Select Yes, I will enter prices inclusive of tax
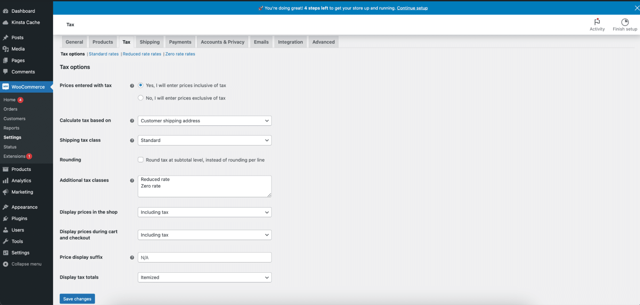The height and width of the screenshot is (305, 640). pyautogui.click(x=141, y=85)
